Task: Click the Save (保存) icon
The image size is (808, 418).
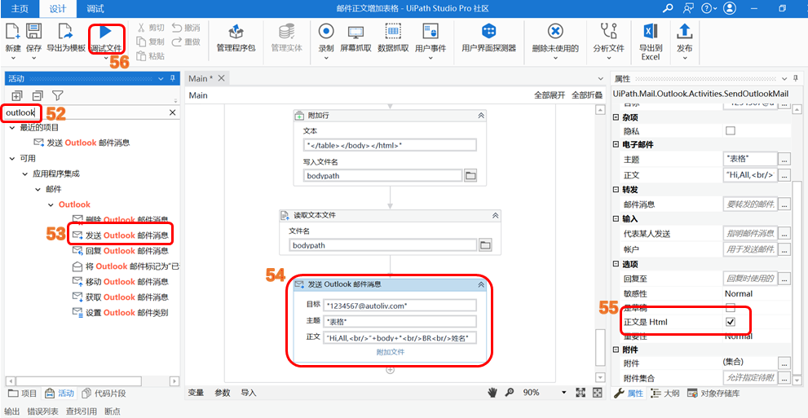Action: click(34, 32)
